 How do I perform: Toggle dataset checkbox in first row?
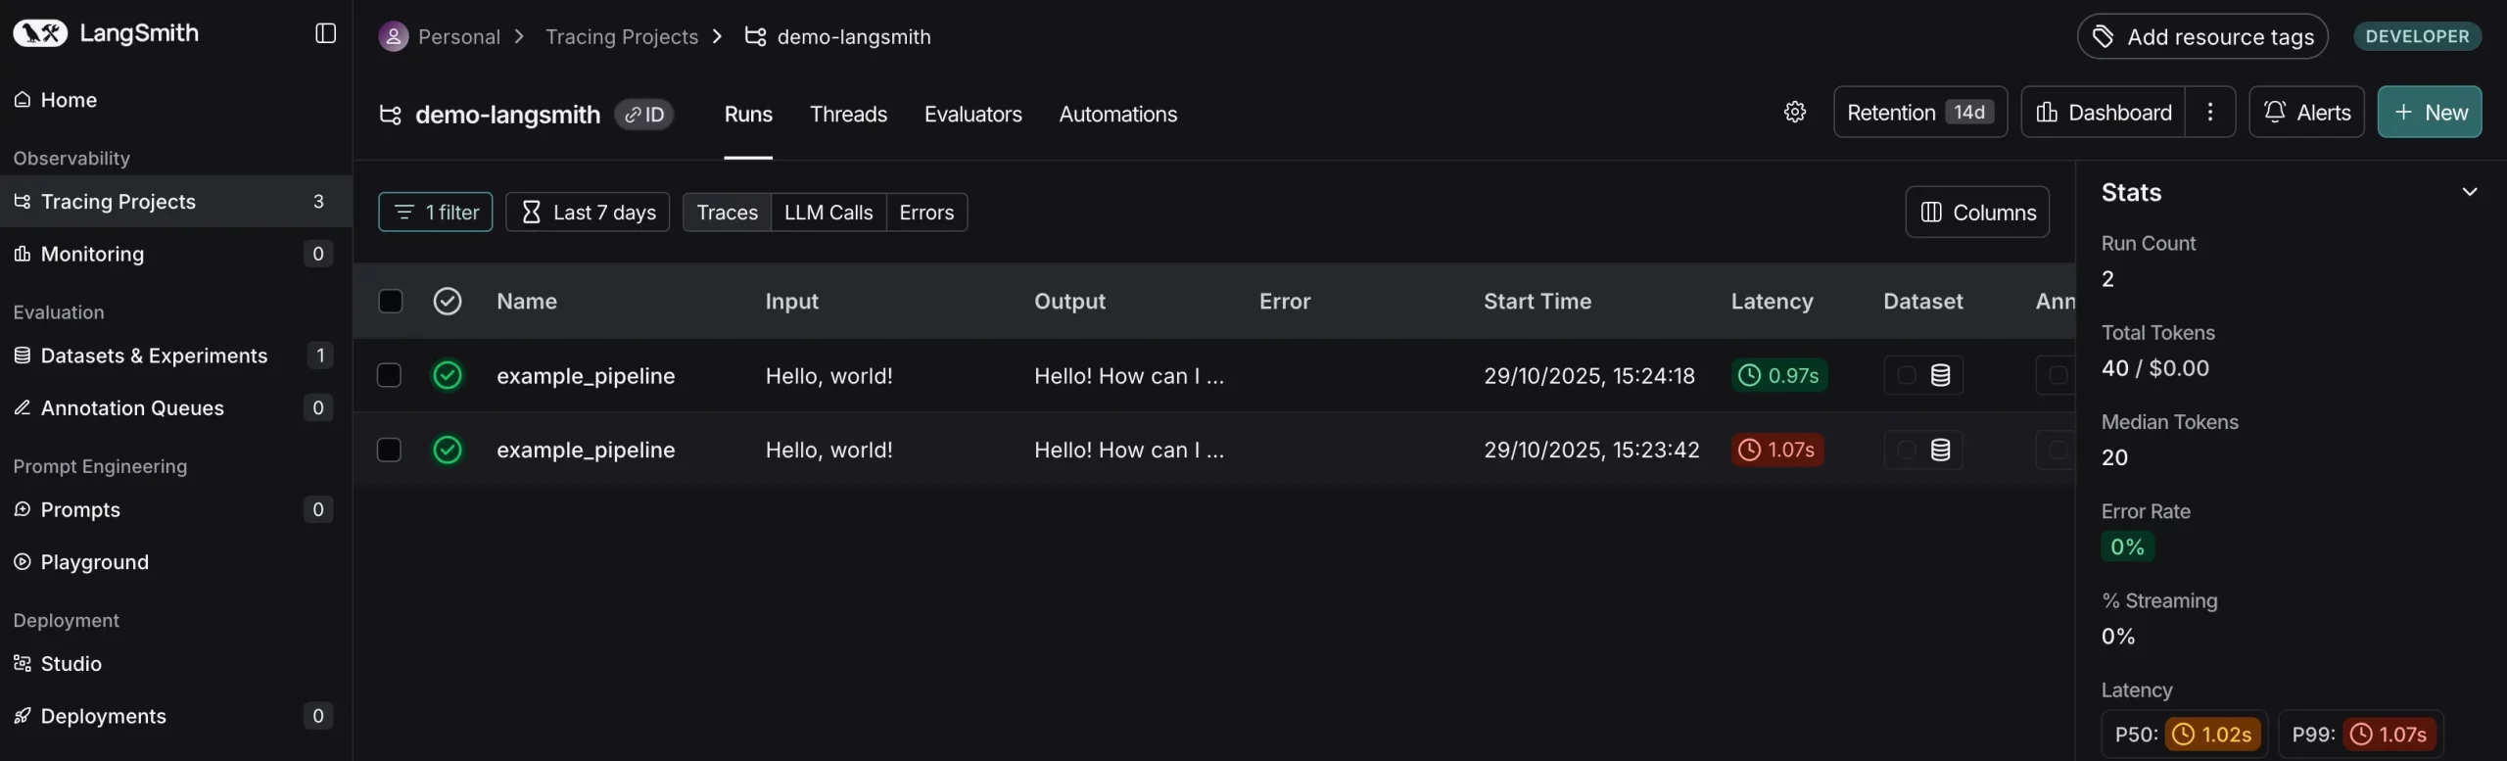point(1906,375)
